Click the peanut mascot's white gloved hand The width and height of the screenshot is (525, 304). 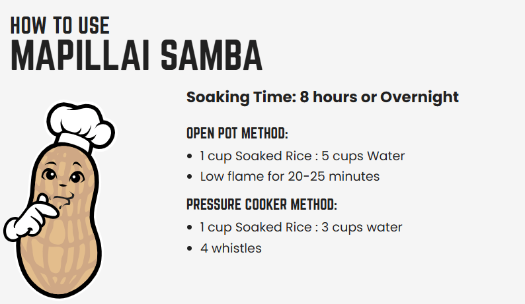coord(26,221)
